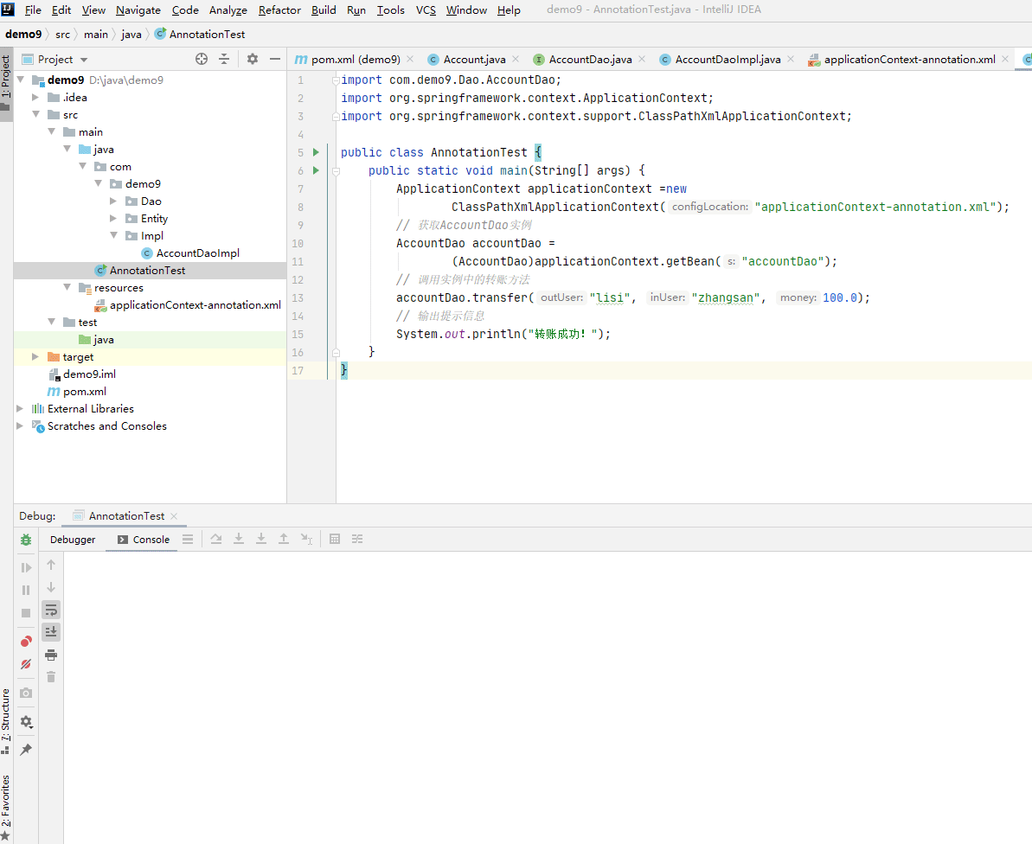Image resolution: width=1032 pixels, height=844 pixels.
Task: Open View Breakpoints red circles icon
Action: [x=26, y=642]
